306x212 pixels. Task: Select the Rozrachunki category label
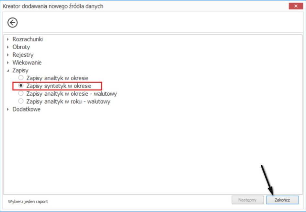point(28,39)
